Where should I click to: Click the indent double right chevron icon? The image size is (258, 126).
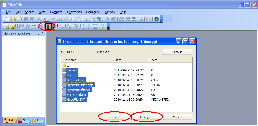[107, 19]
